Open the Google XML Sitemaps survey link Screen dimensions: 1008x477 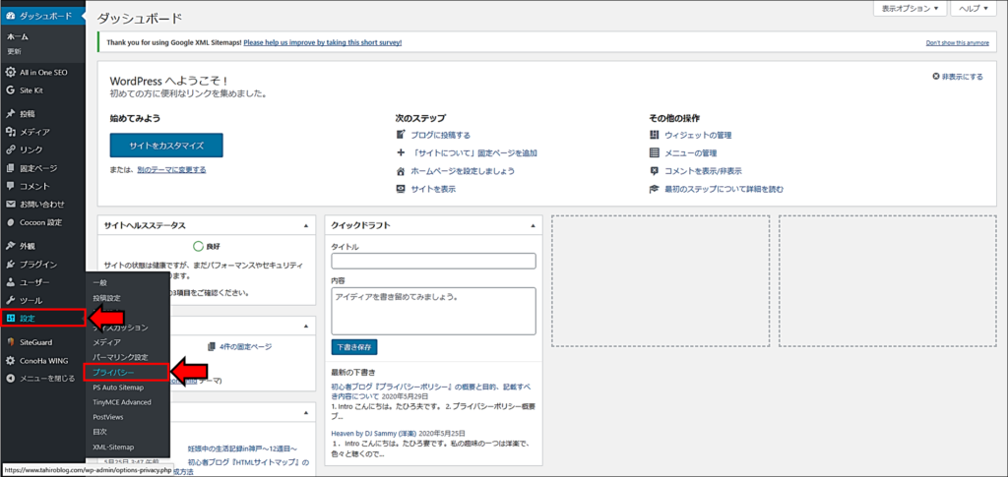pyautogui.click(x=323, y=42)
